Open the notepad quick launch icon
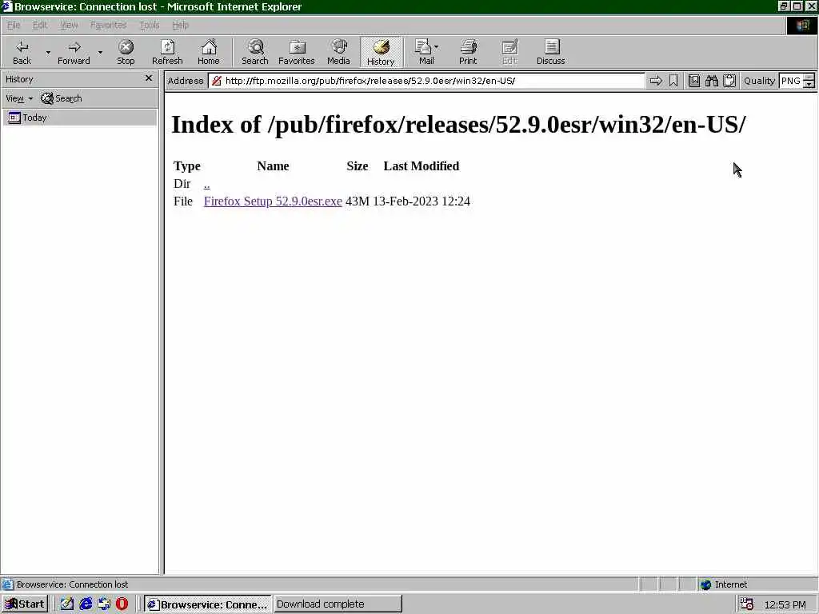This screenshot has width=819, height=614. (67, 604)
